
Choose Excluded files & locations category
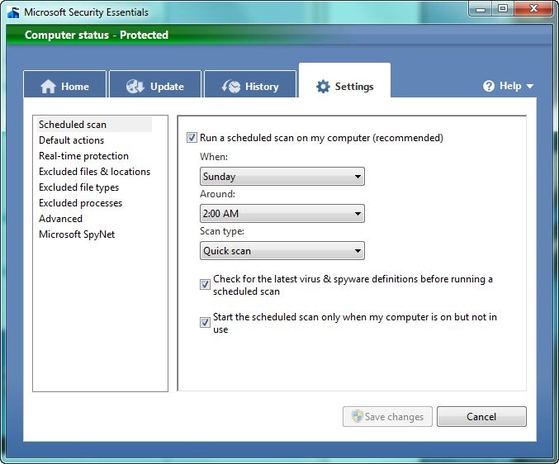pos(94,172)
